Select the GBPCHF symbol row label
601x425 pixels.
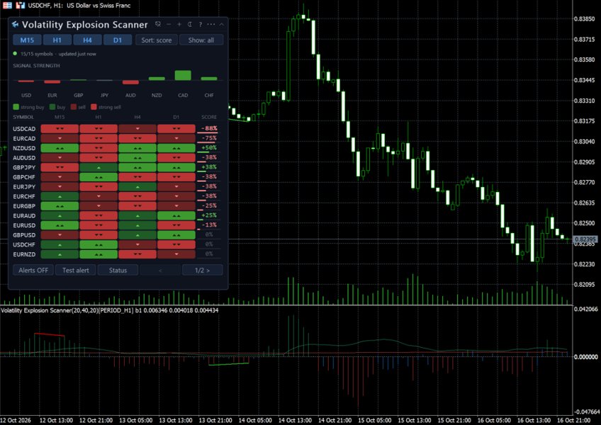point(24,177)
